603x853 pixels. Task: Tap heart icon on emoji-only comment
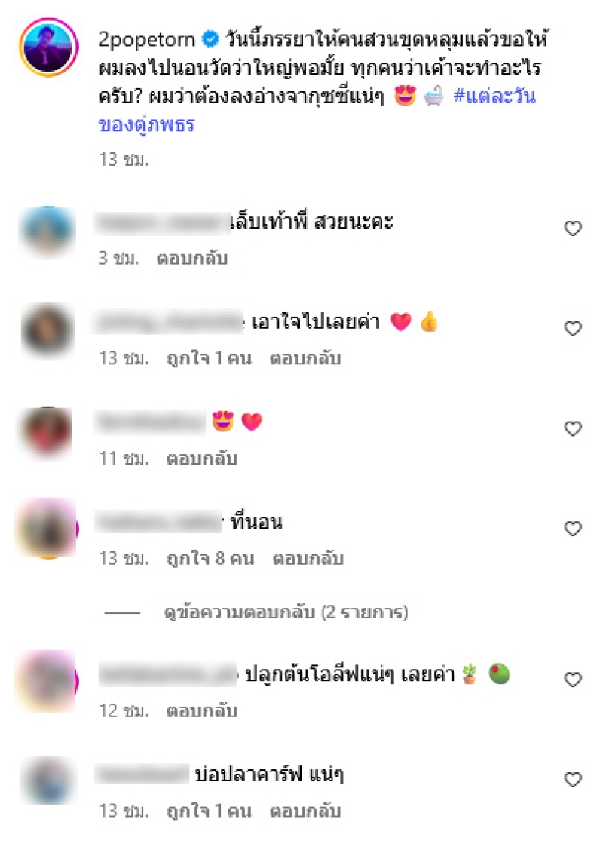point(573,428)
